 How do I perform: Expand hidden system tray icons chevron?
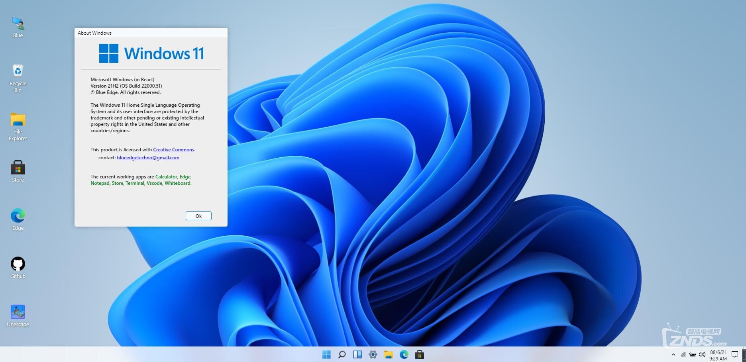pyautogui.click(x=673, y=354)
